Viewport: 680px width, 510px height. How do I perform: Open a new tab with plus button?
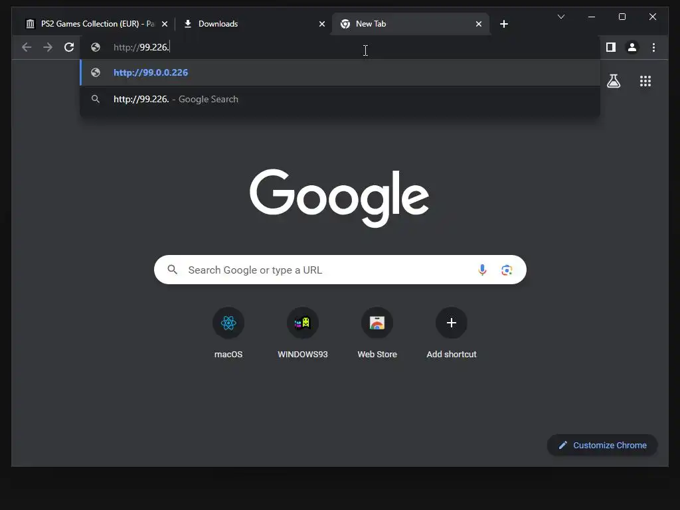[503, 24]
